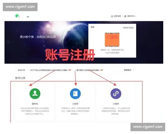Click the new badge after the first announcement
The height and width of the screenshot is (134, 168).
point(70,70)
